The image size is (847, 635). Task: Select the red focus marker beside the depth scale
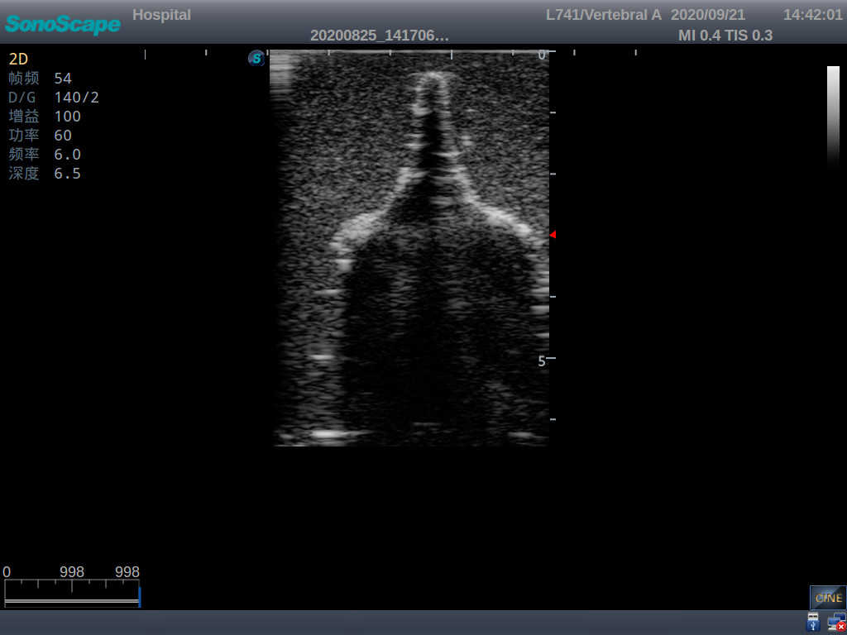pos(552,235)
